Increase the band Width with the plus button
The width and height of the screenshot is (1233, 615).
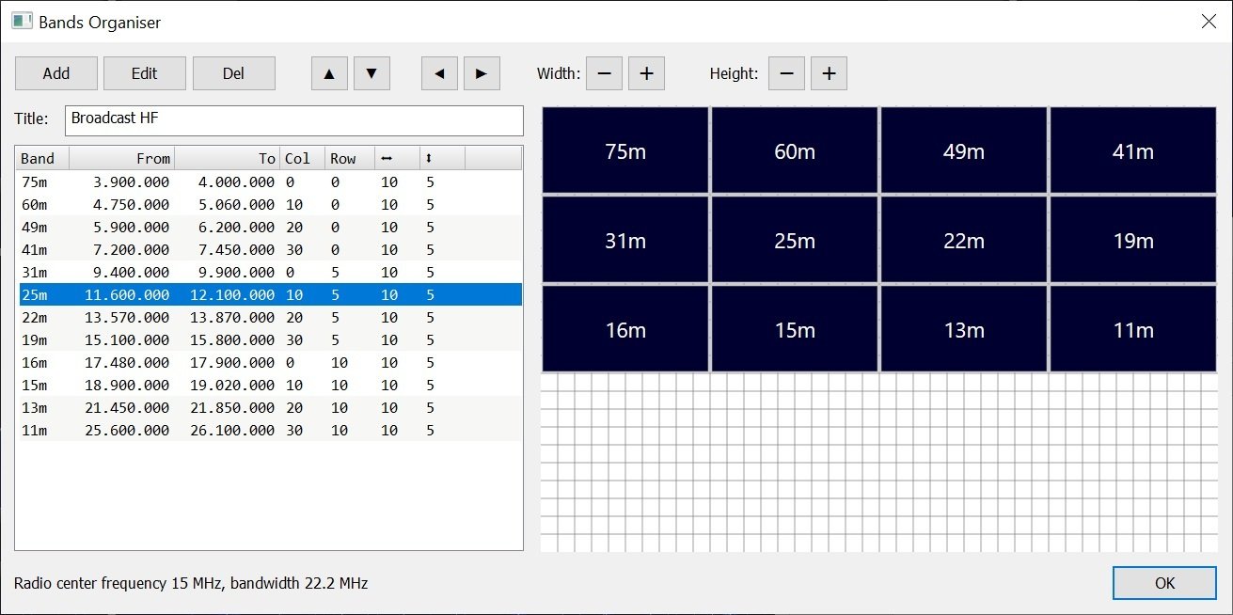[x=646, y=72]
